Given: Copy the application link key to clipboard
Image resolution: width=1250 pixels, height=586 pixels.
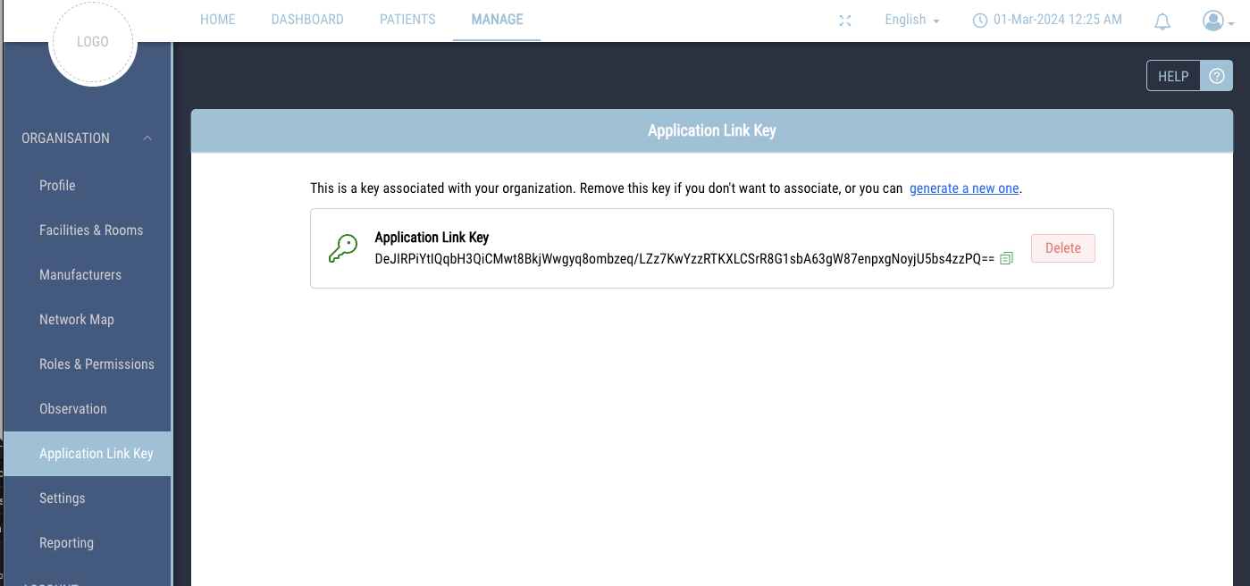Looking at the screenshot, I should point(1007,258).
